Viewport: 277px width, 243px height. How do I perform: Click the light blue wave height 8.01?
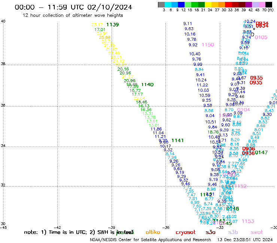click(259, 130)
